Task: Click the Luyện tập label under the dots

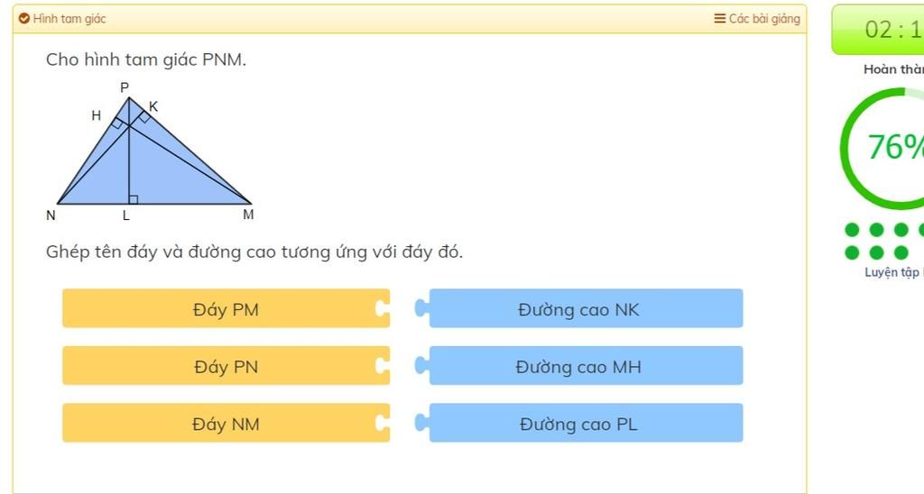Action: [x=892, y=272]
